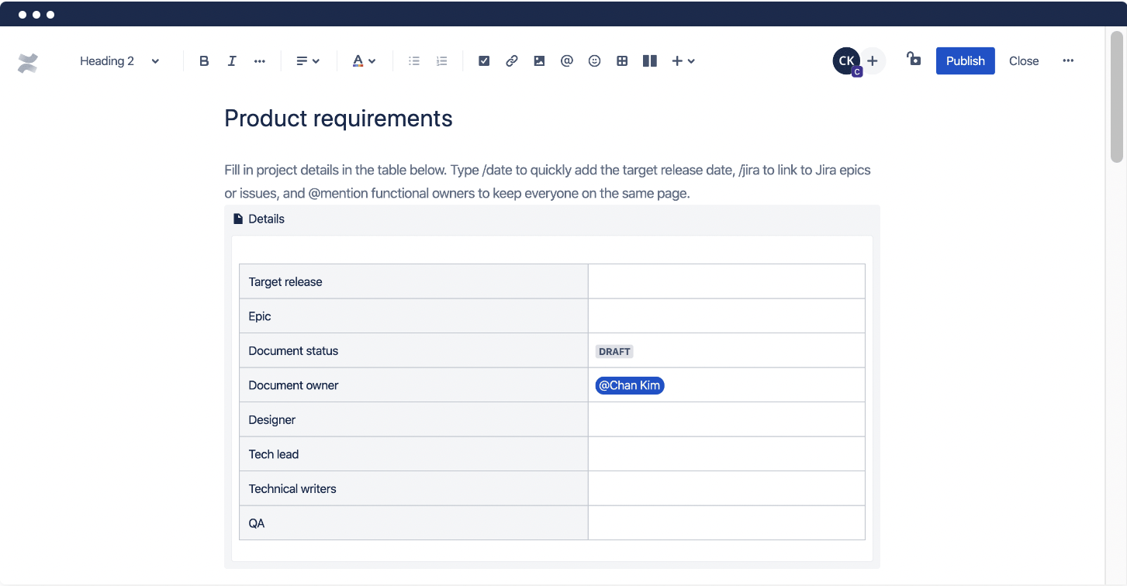
Task: Insert a link
Action: pyautogui.click(x=512, y=61)
